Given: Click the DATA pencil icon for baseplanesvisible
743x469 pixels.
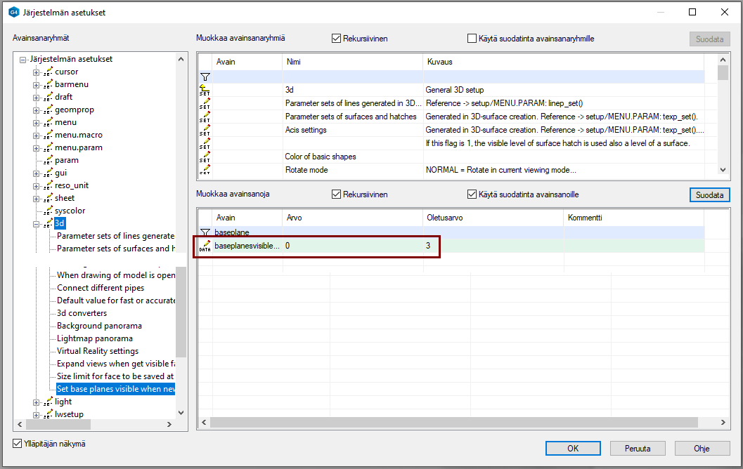Looking at the screenshot, I should coord(205,246).
